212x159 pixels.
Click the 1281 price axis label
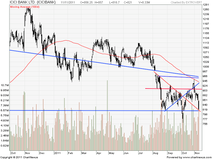click(x=206, y=5)
